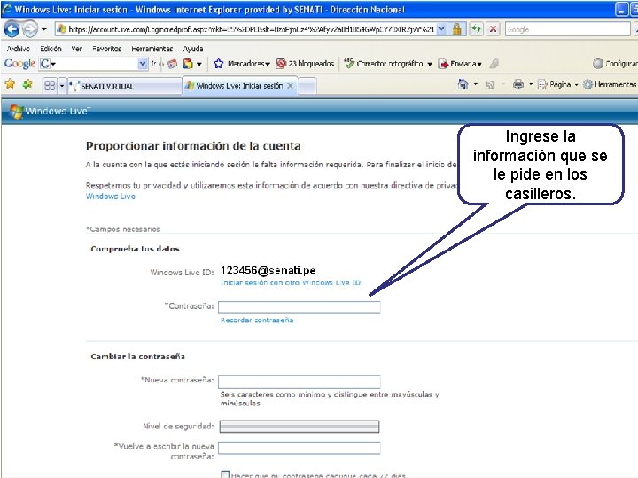
Task: Click the Internet Explorer icon in title bar
Action: [7, 9]
